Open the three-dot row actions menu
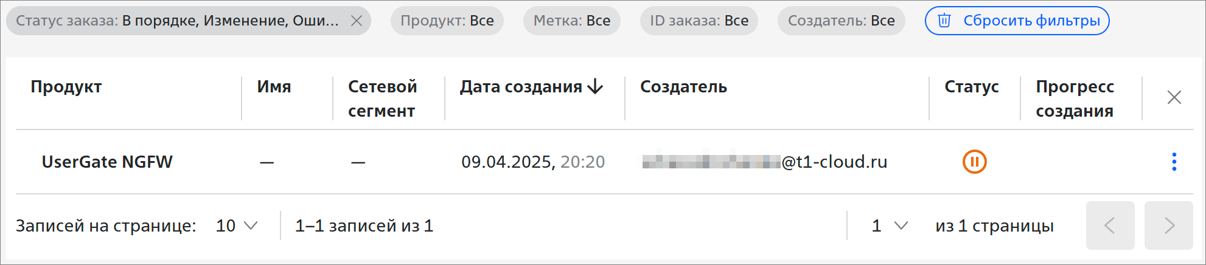Viewport: 1206px width, 265px height. point(1174,162)
